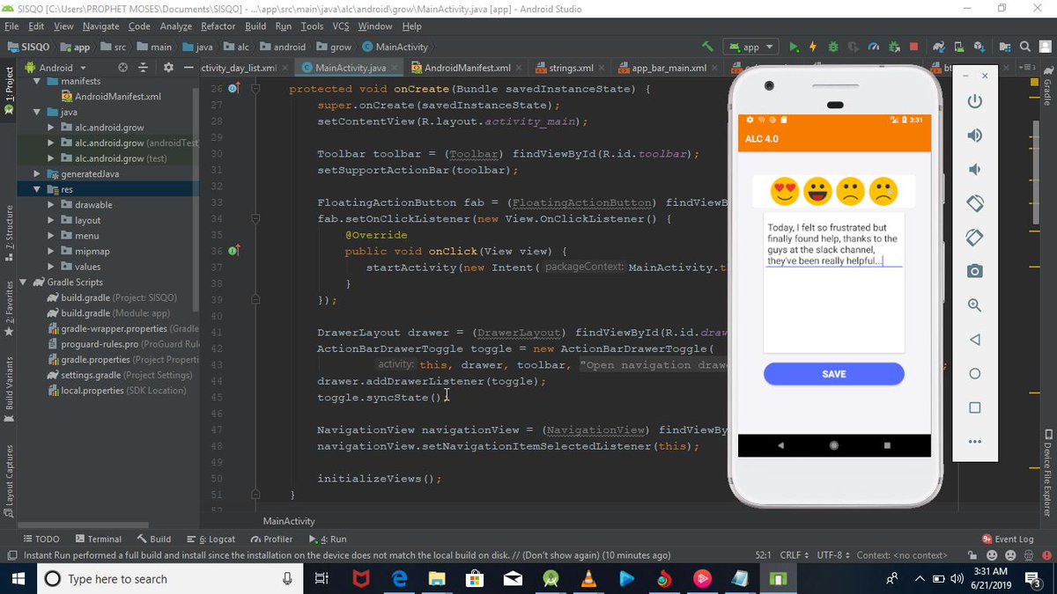
Task: Open Project Structure icon in toolbar
Action: pos(1005,47)
